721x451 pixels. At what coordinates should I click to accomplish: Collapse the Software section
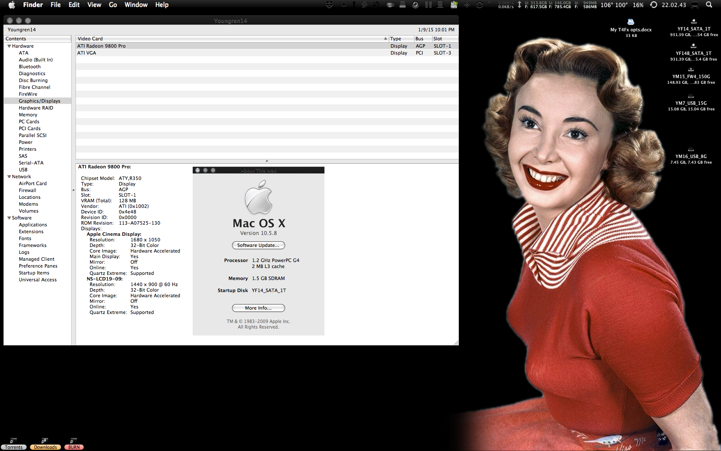tap(9, 218)
